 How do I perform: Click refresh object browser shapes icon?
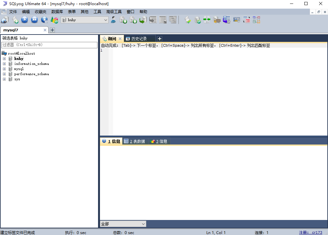click(54, 20)
